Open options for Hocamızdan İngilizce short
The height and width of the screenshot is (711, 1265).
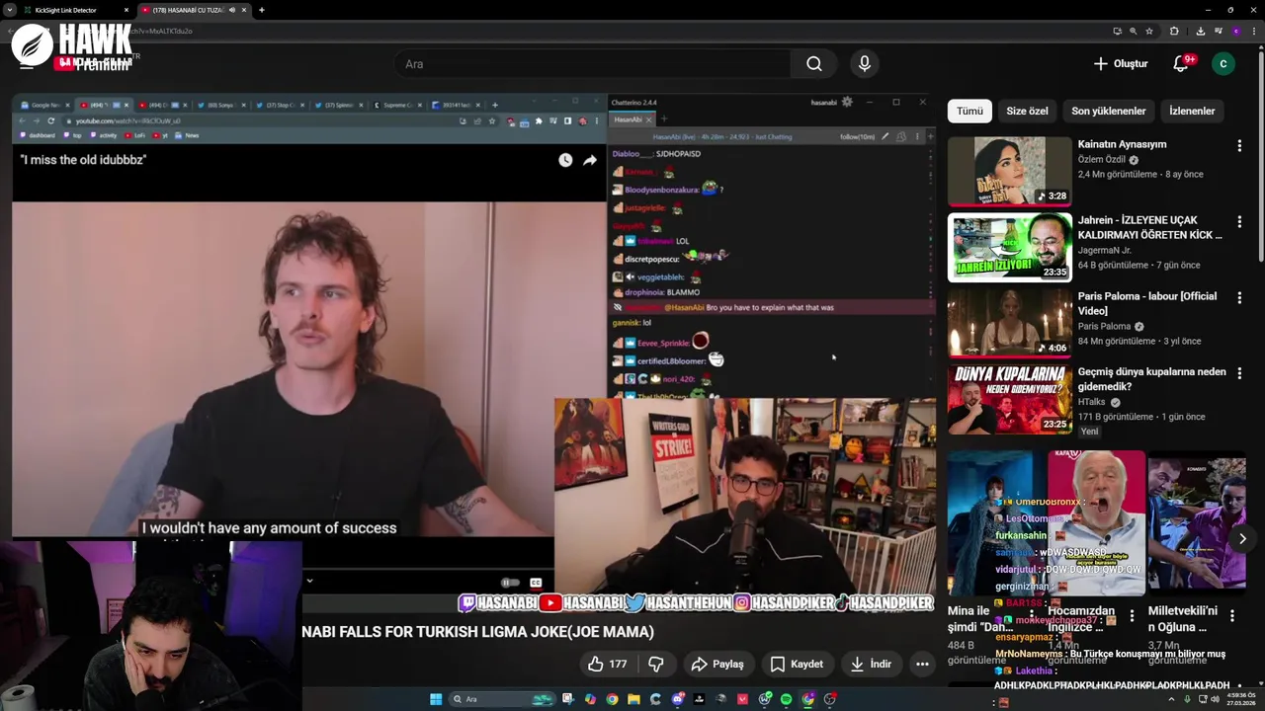(x=1133, y=616)
